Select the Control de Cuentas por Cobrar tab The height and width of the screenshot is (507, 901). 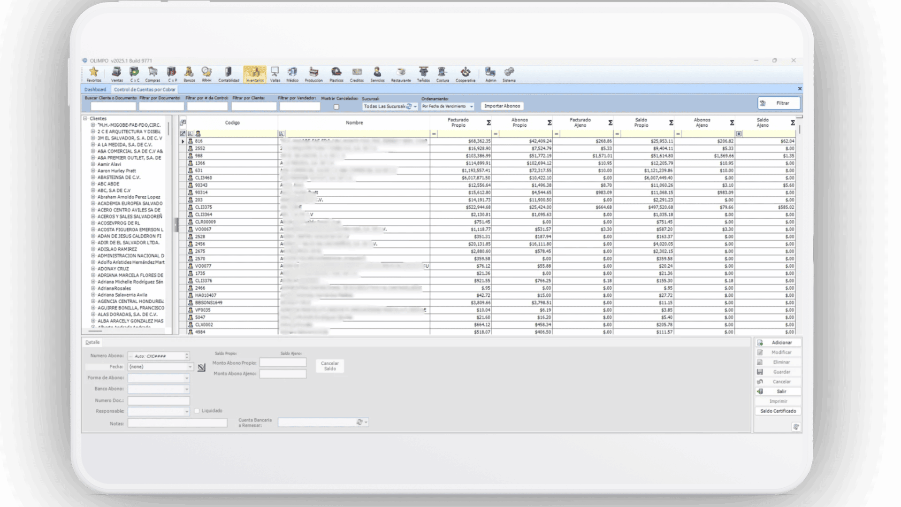point(145,89)
